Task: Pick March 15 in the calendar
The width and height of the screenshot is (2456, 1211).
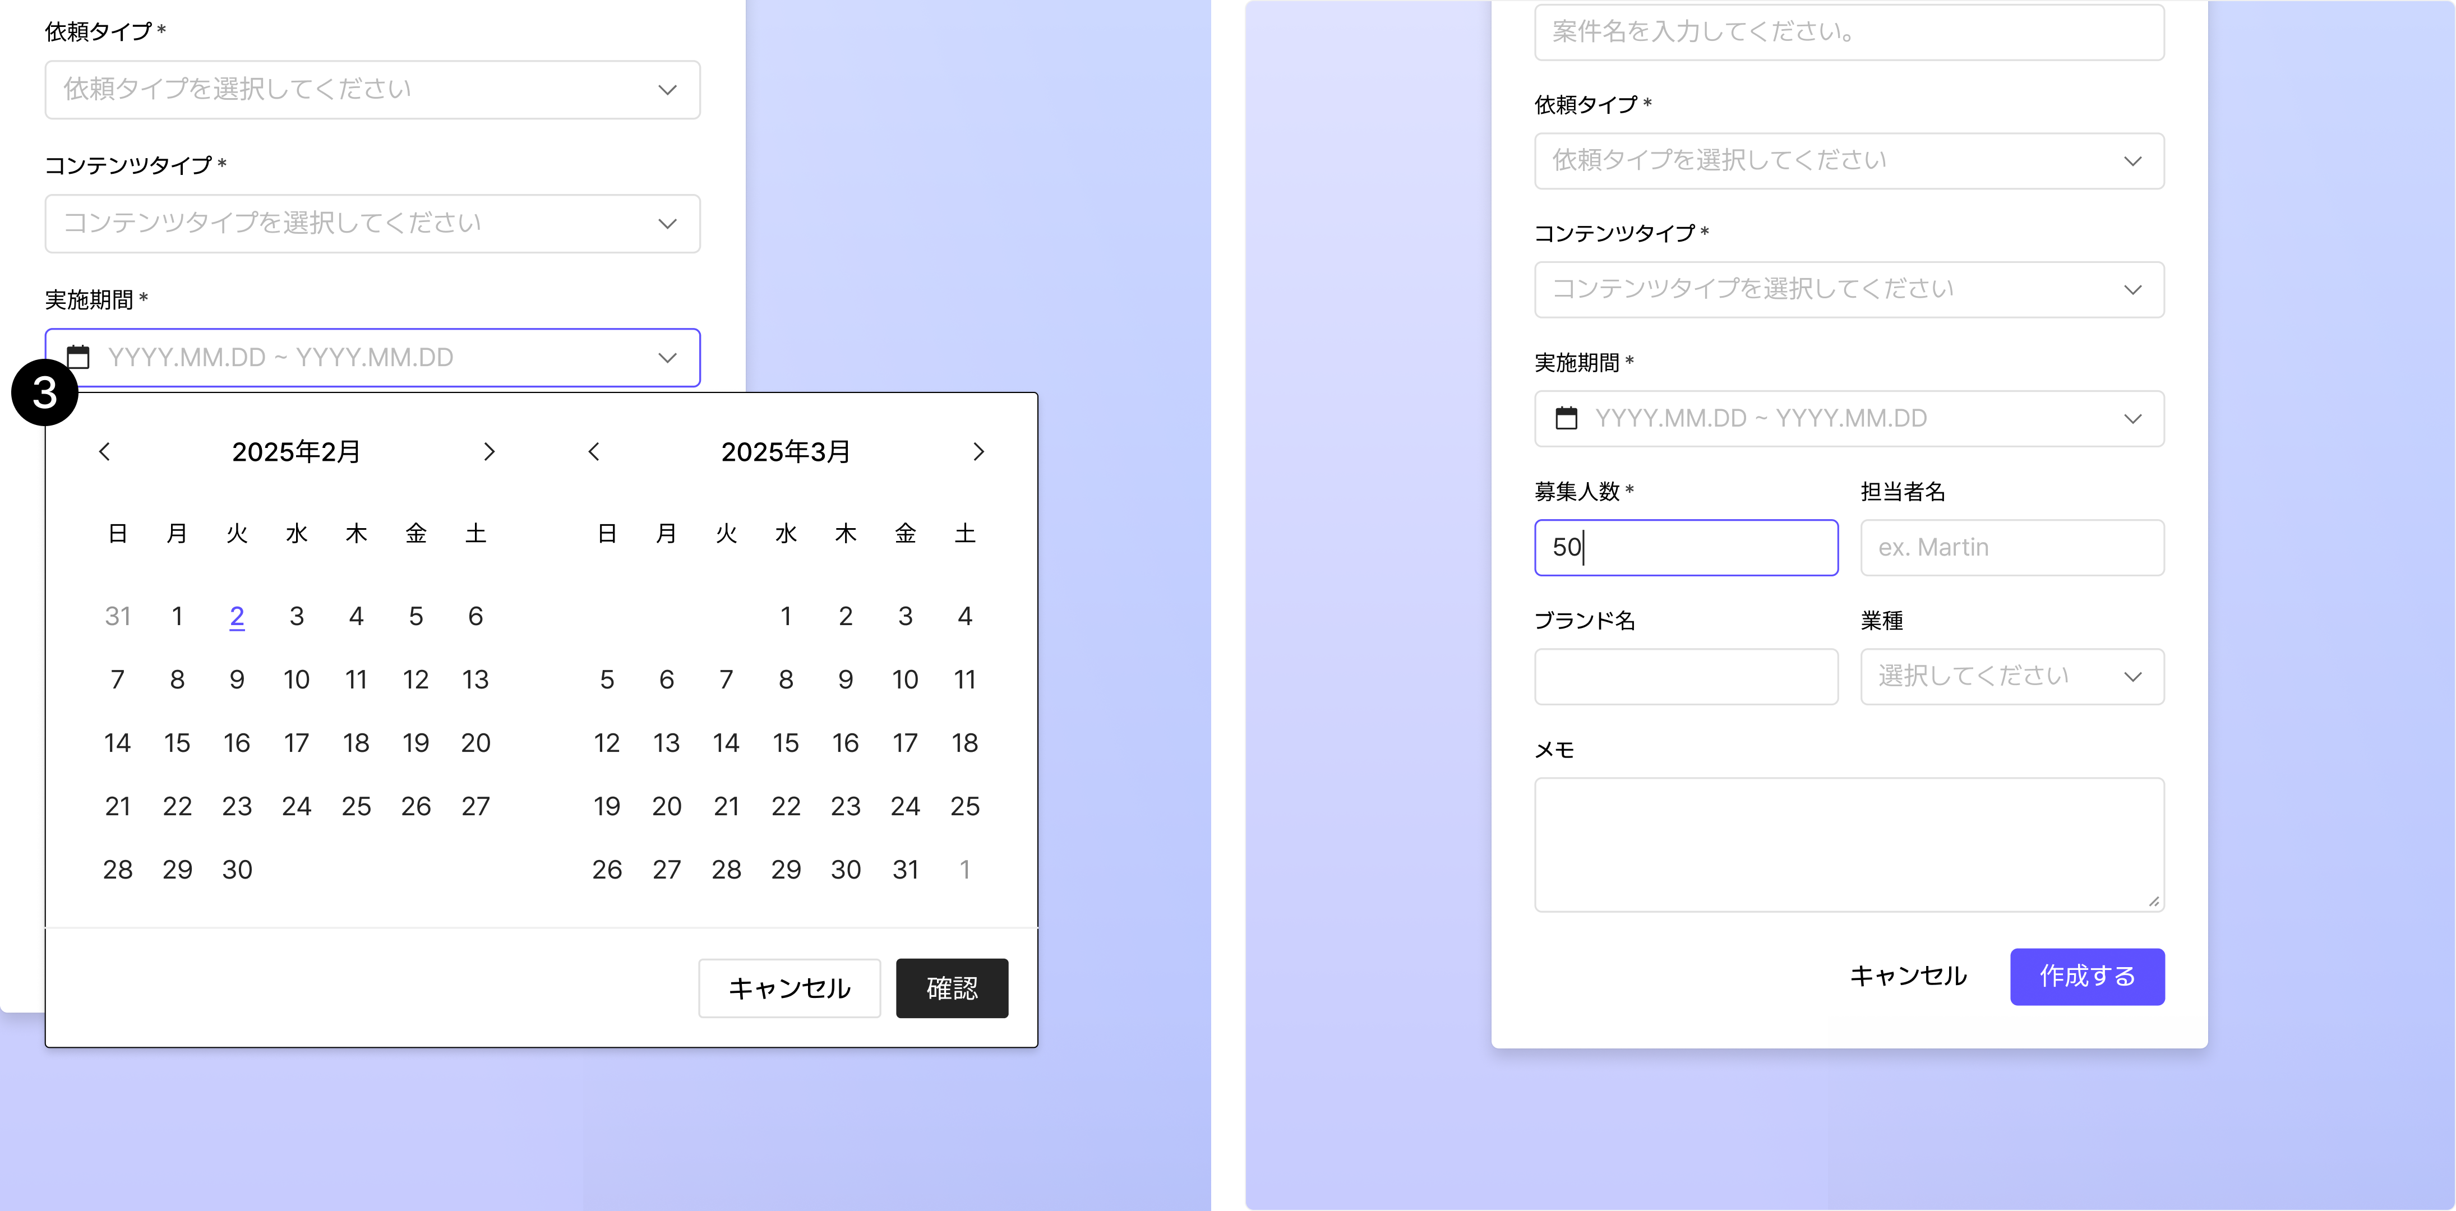Action: pos(786,743)
